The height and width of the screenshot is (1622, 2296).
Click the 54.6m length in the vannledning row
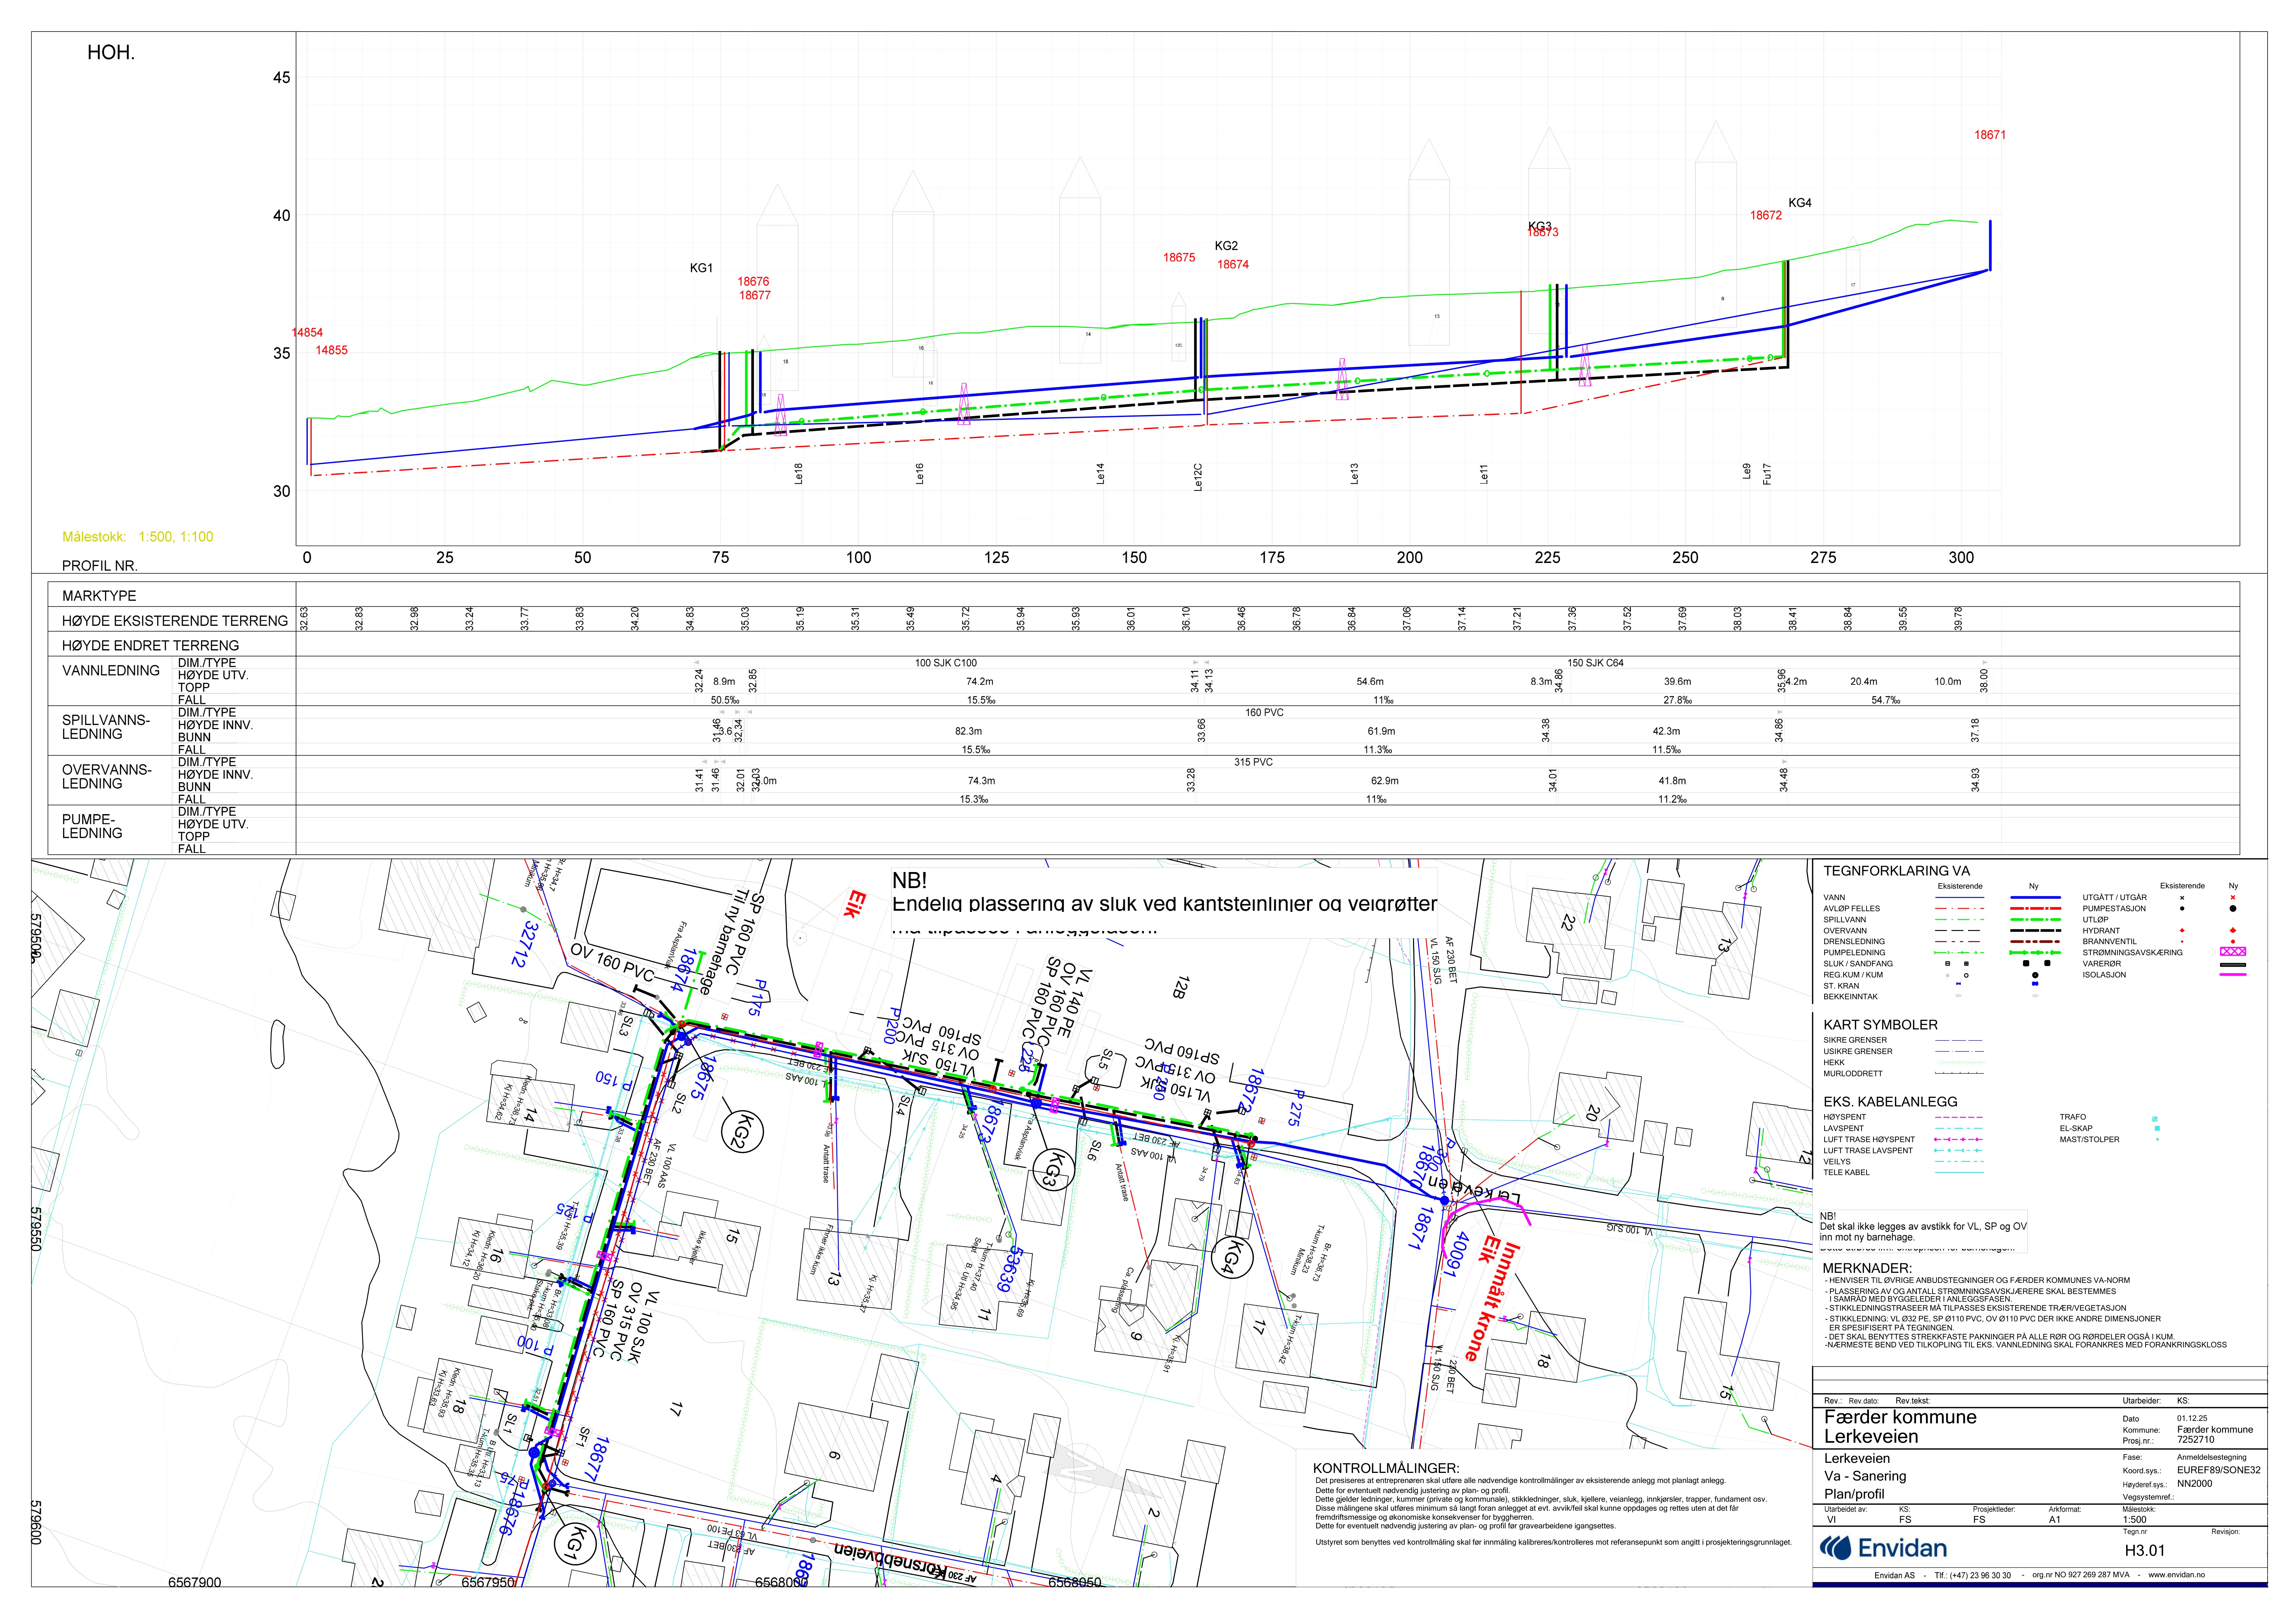[x=1370, y=682]
